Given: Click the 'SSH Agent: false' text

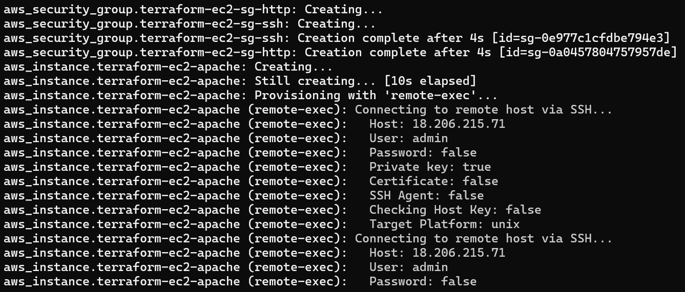Looking at the screenshot, I should (426, 196).
